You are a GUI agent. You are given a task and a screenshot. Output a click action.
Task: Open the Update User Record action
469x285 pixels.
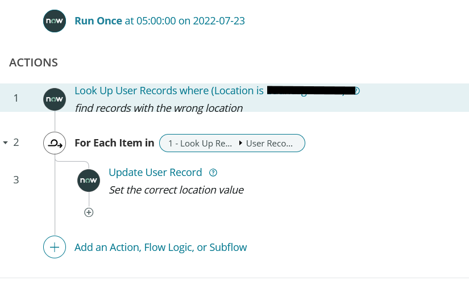pyautogui.click(x=155, y=173)
